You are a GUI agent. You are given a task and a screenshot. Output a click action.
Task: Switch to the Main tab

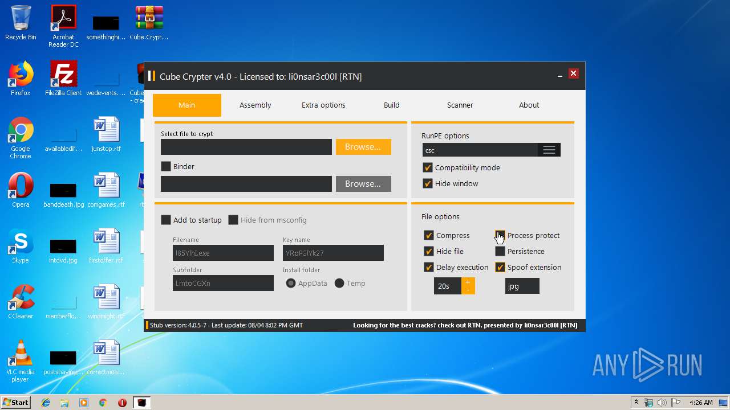point(186,105)
